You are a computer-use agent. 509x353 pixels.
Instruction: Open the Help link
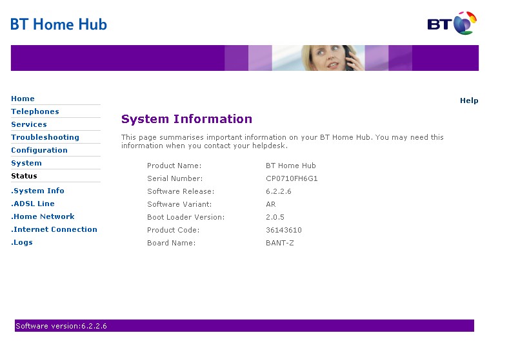[469, 100]
